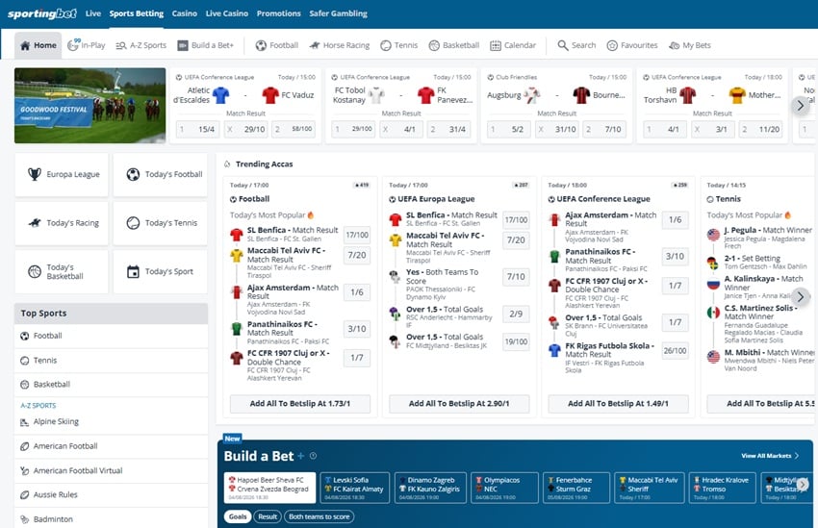The image size is (818, 528).
Task: Open Safer Gambling top menu
Action: [338, 13]
